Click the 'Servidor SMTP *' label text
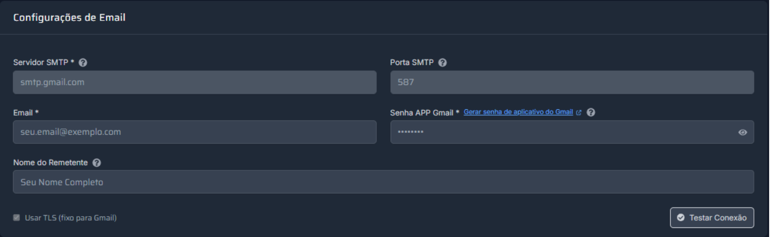 click(44, 62)
